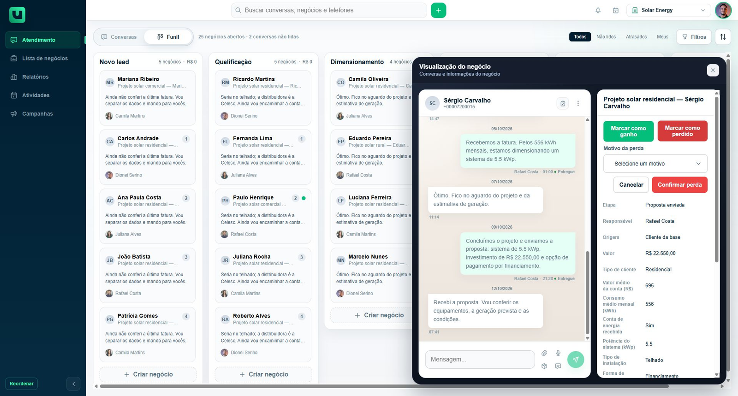Open Atividades in the sidebar
The image size is (738, 396).
coord(43,95)
